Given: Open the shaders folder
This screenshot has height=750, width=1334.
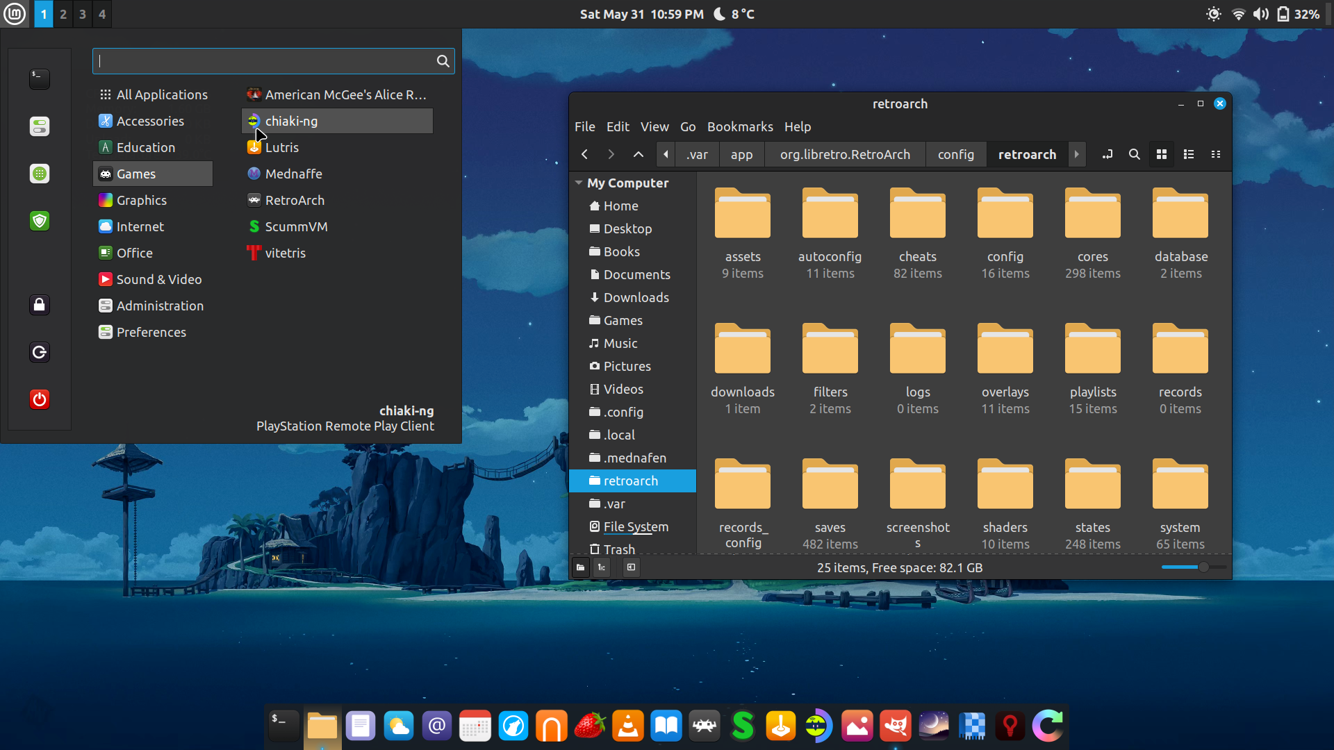Looking at the screenshot, I should [x=1005, y=503].
